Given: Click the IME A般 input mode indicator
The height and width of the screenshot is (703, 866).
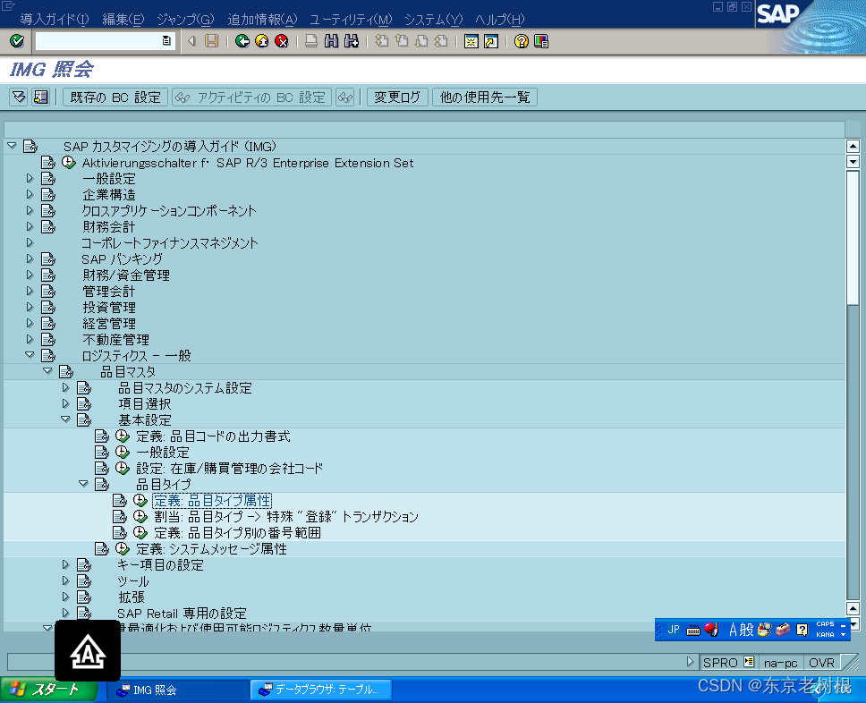Looking at the screenshot, I should (741, 630).
